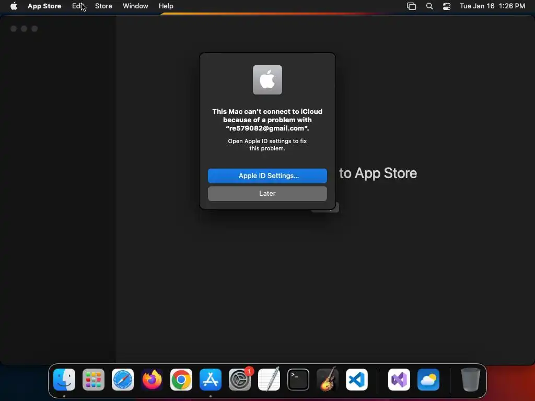Click the Stage Manager windows icon in the menu bar
The image size is (535, 401).
pos(412,6)
